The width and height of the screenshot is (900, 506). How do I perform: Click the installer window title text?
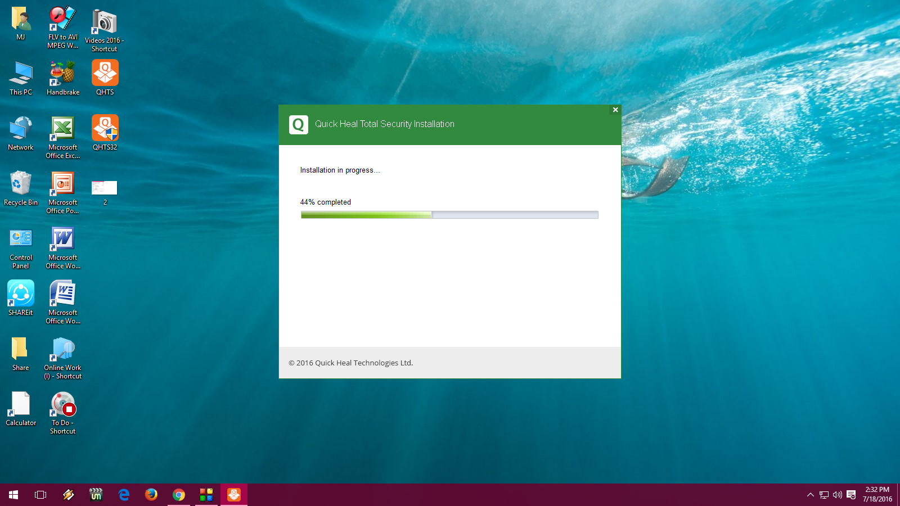385,124
